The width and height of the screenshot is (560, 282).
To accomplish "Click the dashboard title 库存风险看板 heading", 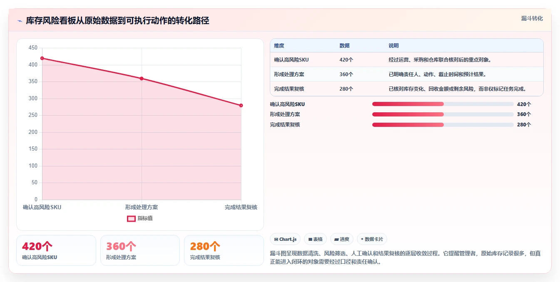I will (x=117, y=20).
